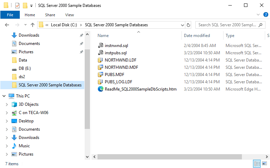Click the Properties icon in title bar

tap(17, 6)
